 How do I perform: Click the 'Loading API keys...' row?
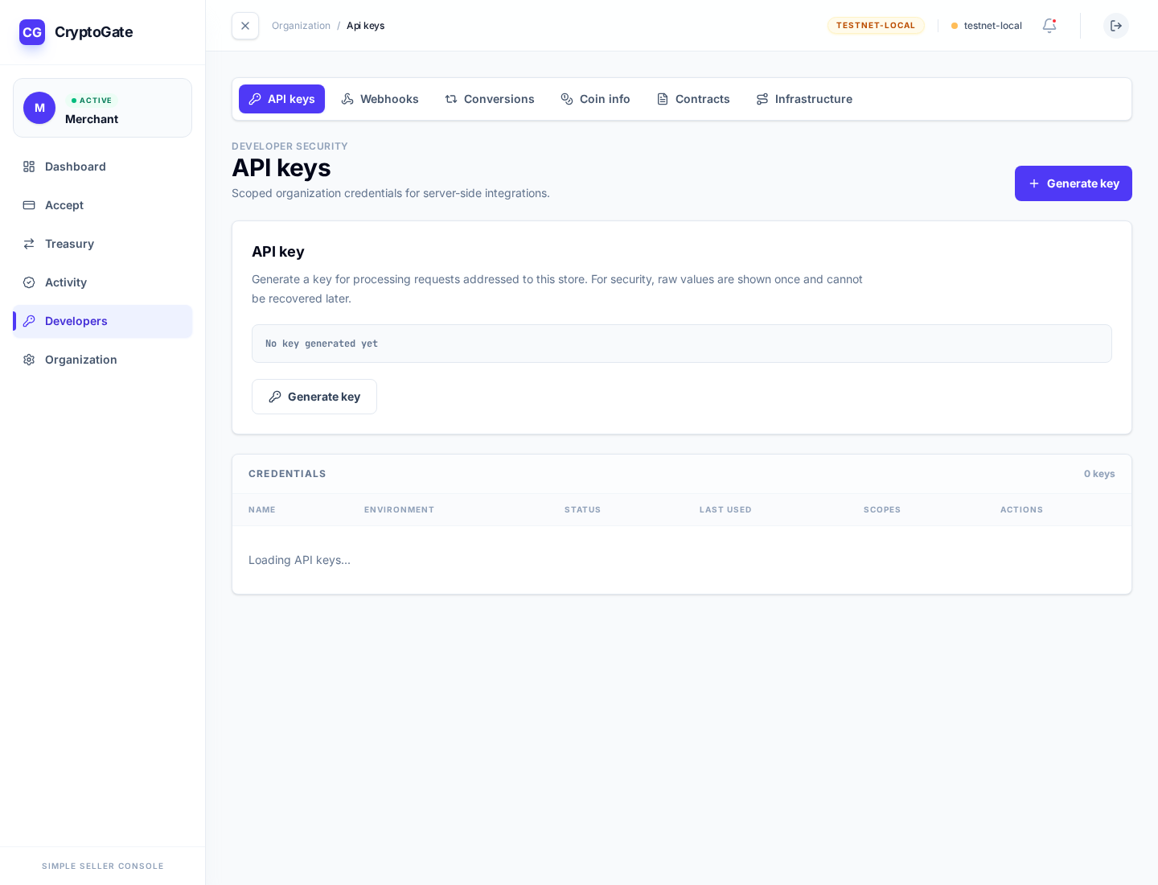(x=682, y=560)
